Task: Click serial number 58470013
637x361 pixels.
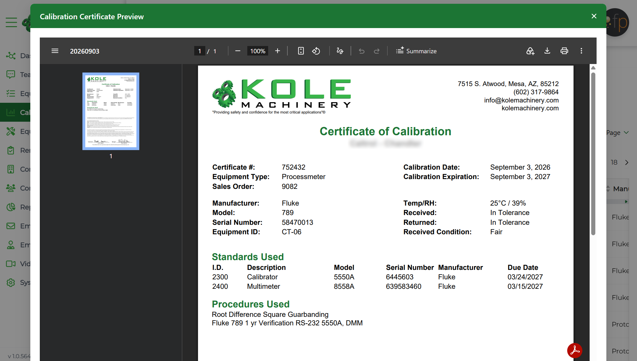Action: (297, 223)
